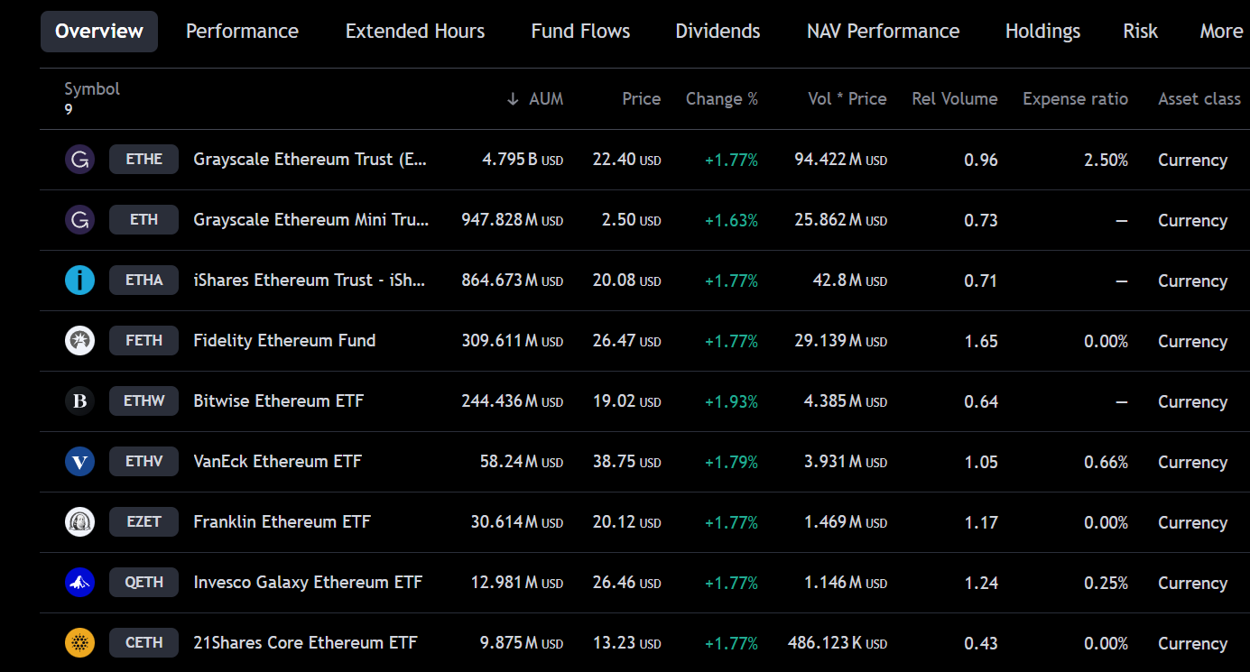Open the Dividends tab
The width and height of the screenshot is (1250, 672).
tap(718, 32)
